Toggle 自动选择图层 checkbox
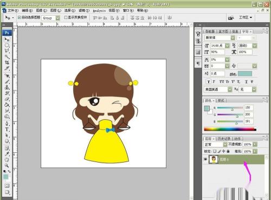The height and width of the screenshot is (200, 271). point(20,17)
